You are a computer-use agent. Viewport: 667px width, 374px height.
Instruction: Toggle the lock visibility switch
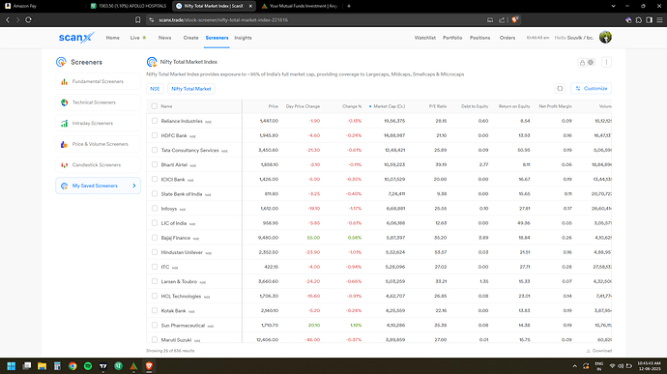(x=586, y=63)
